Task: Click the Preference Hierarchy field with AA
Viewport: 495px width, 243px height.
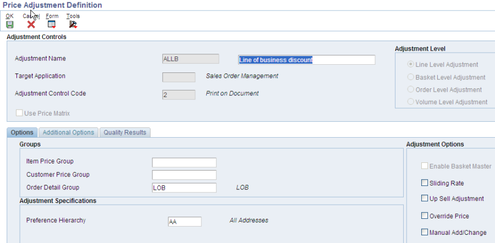Action: tap(185, 221)
